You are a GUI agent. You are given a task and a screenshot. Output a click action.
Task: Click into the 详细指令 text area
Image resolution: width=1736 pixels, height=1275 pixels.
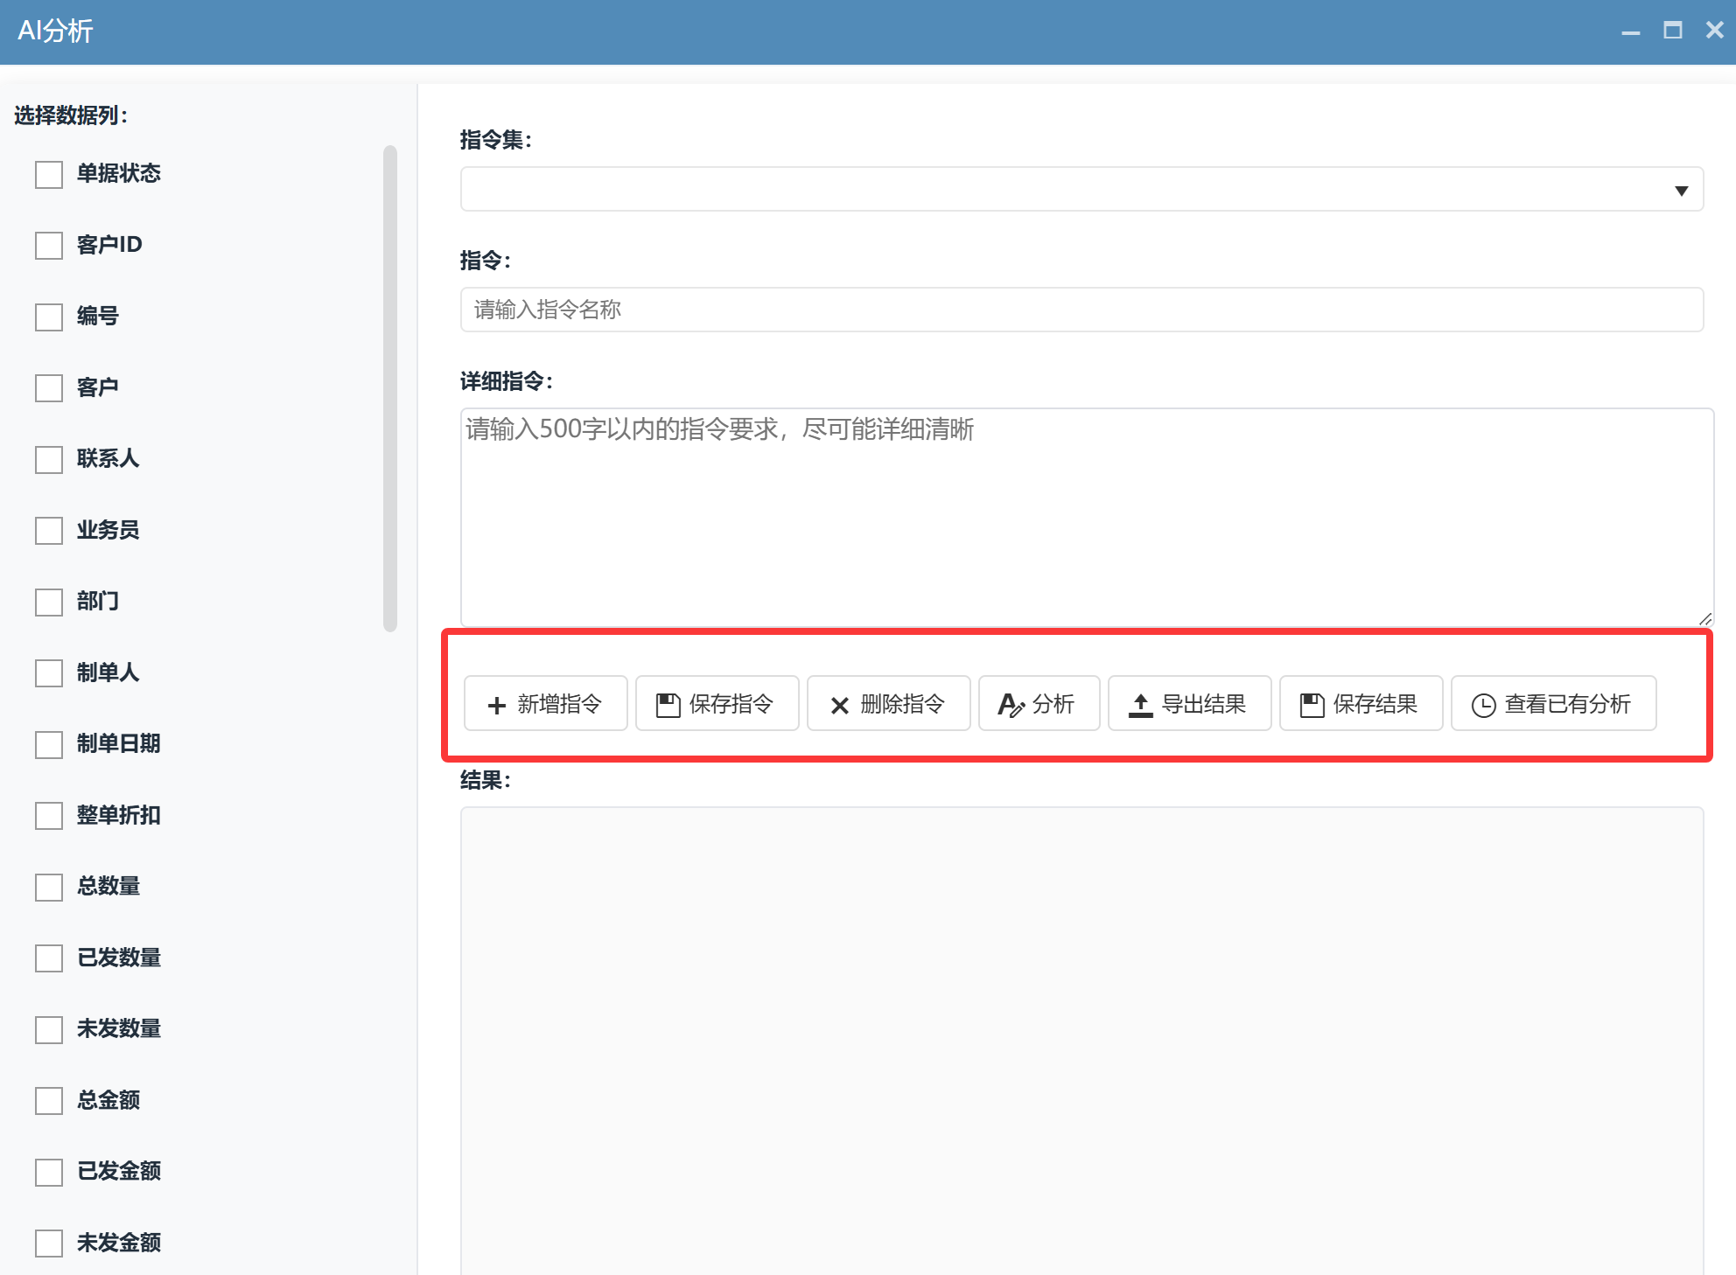click(x=1087, y=517)
